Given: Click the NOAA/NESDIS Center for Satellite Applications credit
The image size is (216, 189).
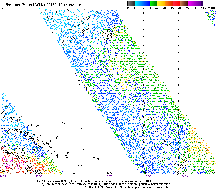Looking at the screenshot, I should (126, 187).
